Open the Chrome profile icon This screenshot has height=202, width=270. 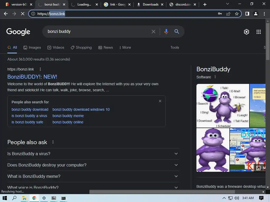(256, 14)
